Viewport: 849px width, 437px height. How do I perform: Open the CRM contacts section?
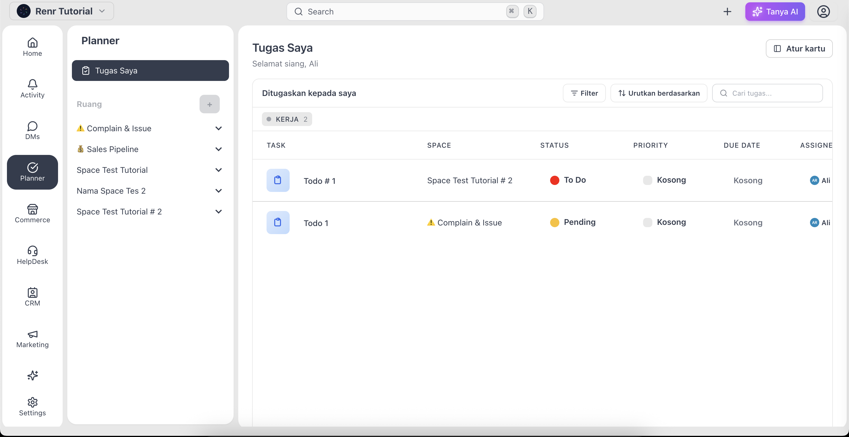coord(32,297)
